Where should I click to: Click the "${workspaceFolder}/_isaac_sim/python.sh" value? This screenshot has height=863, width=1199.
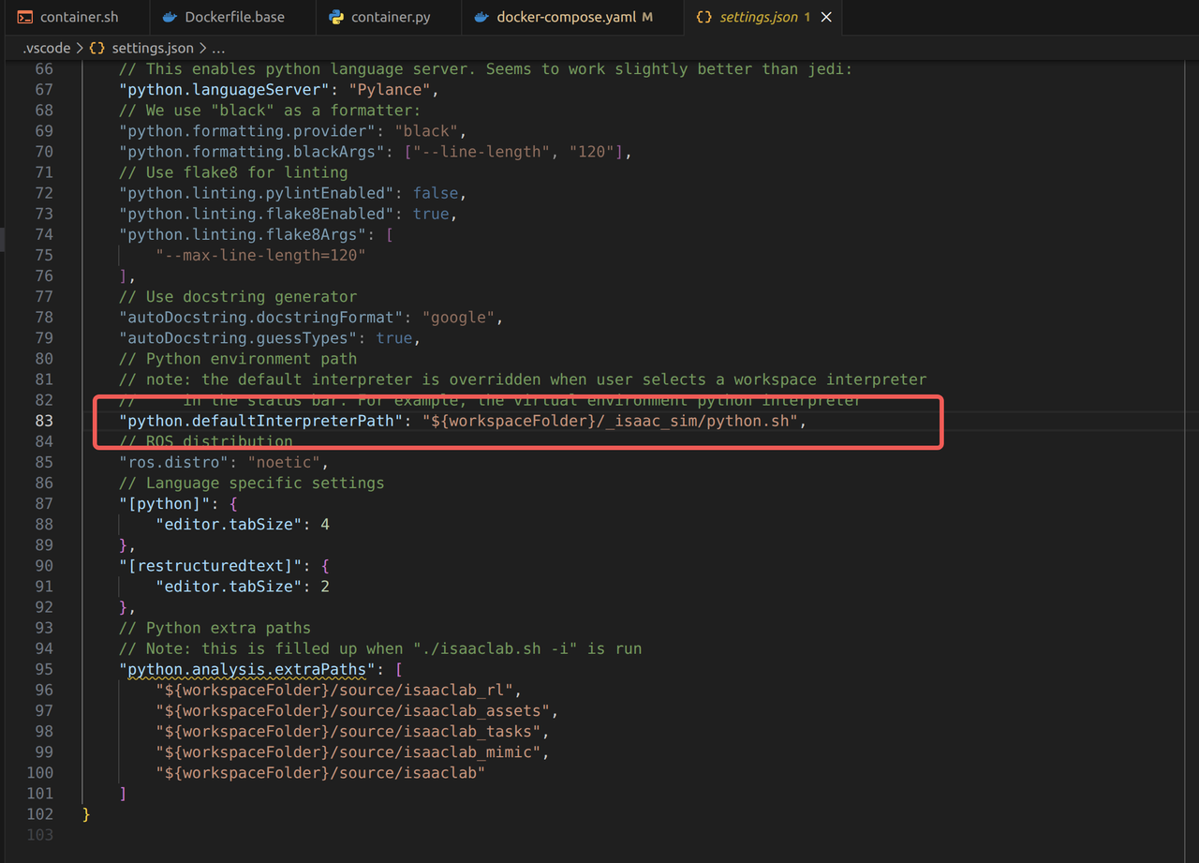coord(610,421)
